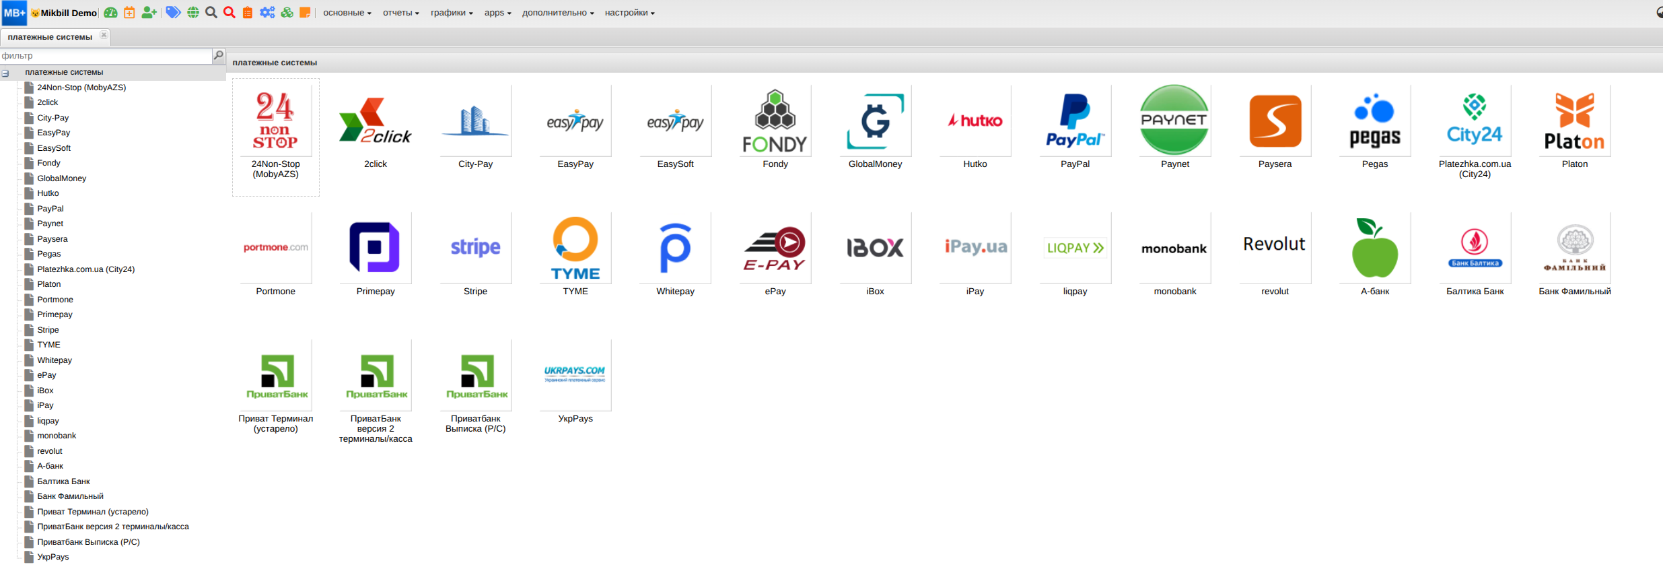This screenshot has width=1663, height=569.
Task: Click the filter search magnifier button
Action: pyautogui.click(x=218, y=56)
